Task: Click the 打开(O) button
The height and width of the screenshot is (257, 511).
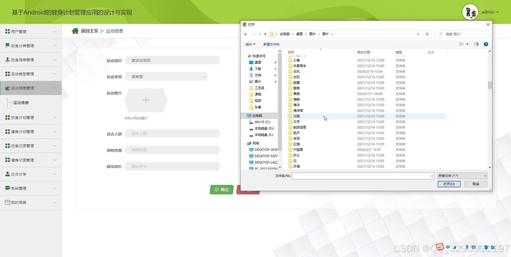Action: [x=449, y=184]
